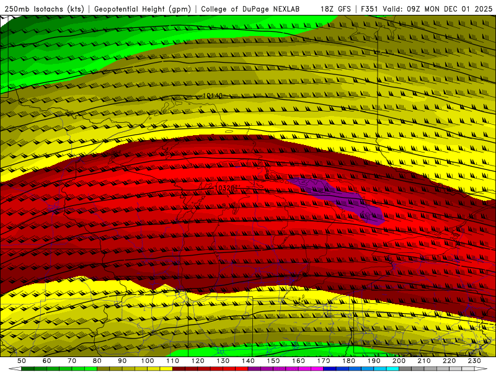Pick the dark gray colorbar swatch under 200
This screenshot has height=372, width=496.
[405, 369]
